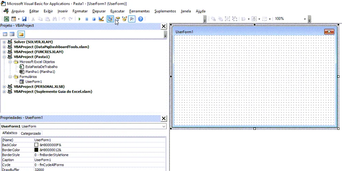Click the Cut scissors icon
342x171 pixels.
point(33,19)
